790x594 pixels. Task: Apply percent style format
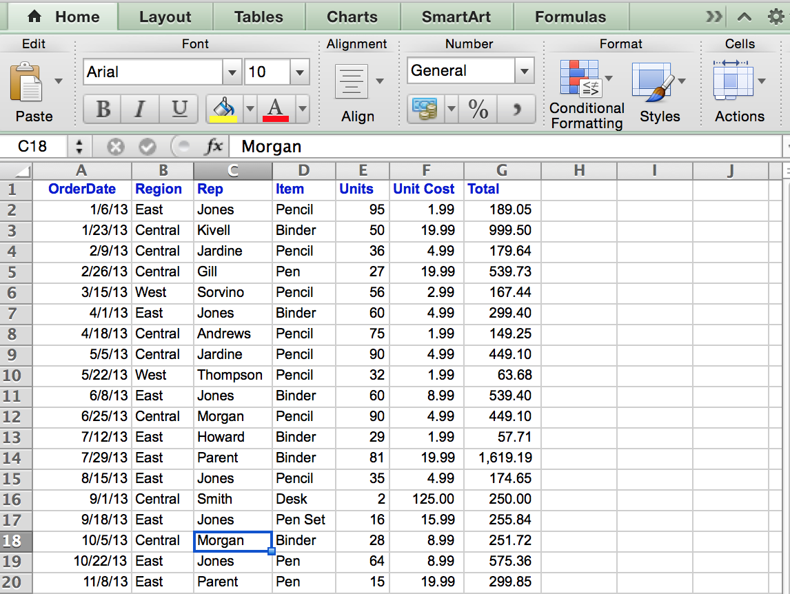pyautogui.click(x=478, y=109)
